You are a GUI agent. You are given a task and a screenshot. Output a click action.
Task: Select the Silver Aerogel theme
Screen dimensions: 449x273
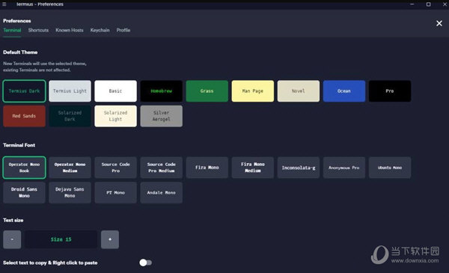pos(161,116)
